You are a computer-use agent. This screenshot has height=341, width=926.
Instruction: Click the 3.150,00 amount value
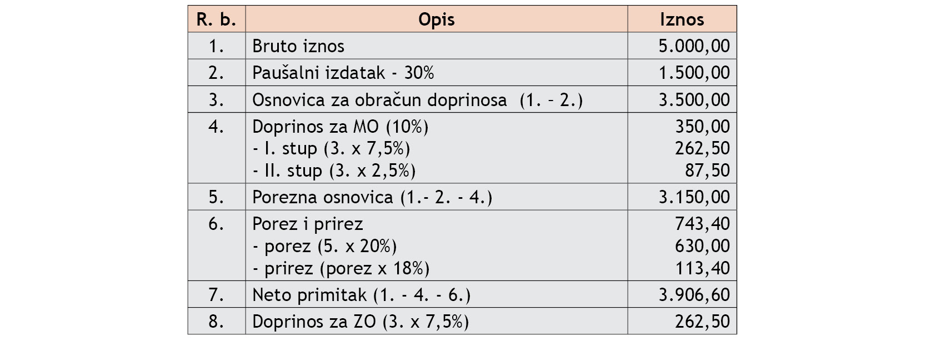pos(694,197)
